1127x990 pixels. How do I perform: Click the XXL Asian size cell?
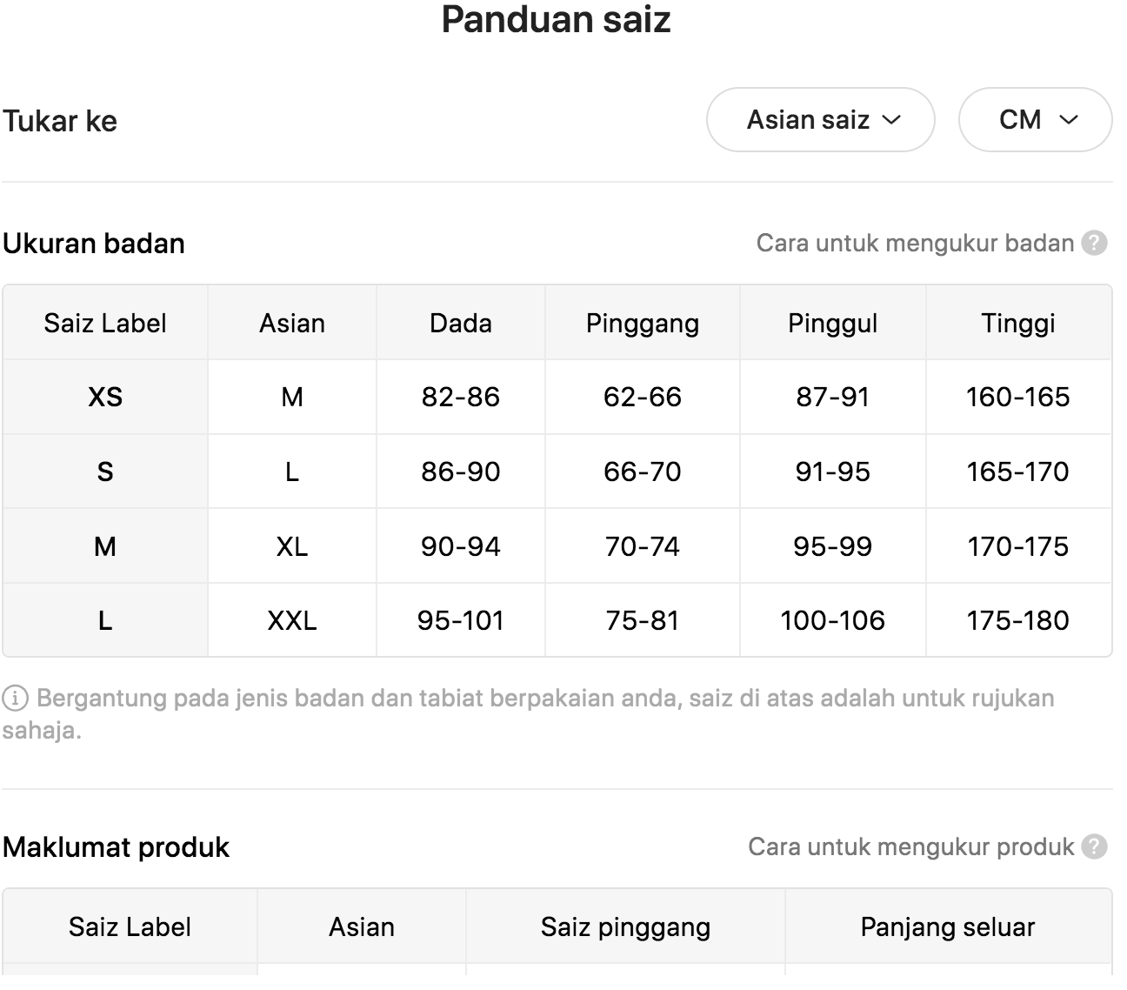(292, 621)
